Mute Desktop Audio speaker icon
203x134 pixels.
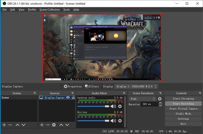click(x=113, y=106)
